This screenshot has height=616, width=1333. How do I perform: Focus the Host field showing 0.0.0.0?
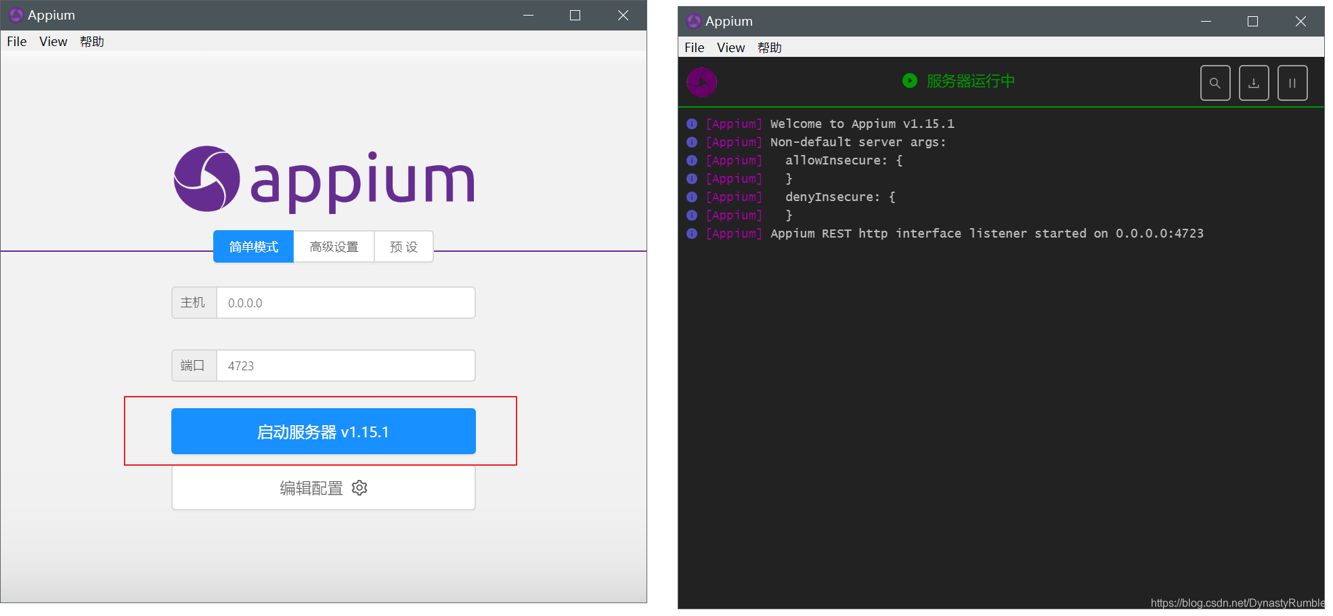pyautogui.click(x=345, y=303)
